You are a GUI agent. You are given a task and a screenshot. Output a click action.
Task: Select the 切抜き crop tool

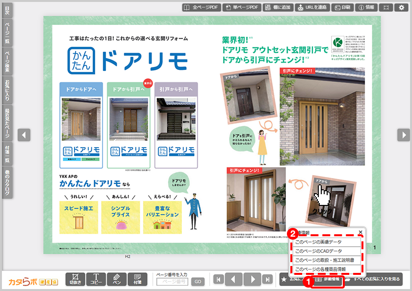coord(75,279)
